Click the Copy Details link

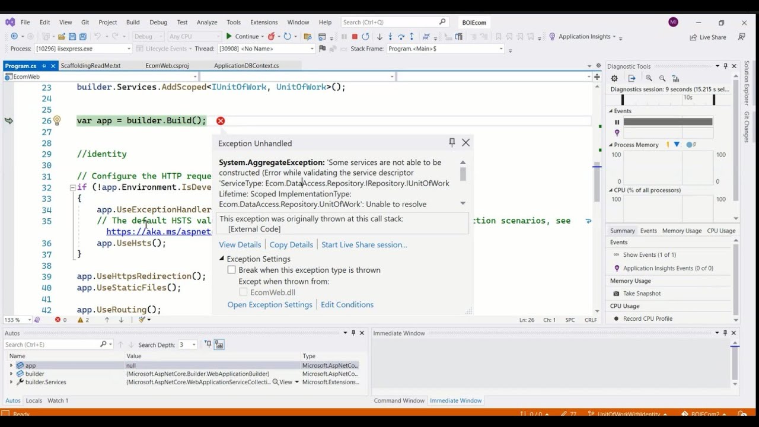(x=291, y=245)
